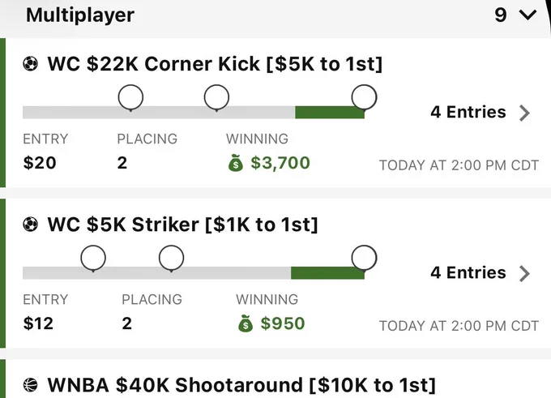Click soccer ball icon beside WC $5K Striker

pyautogui.click(x=31, y=225)
